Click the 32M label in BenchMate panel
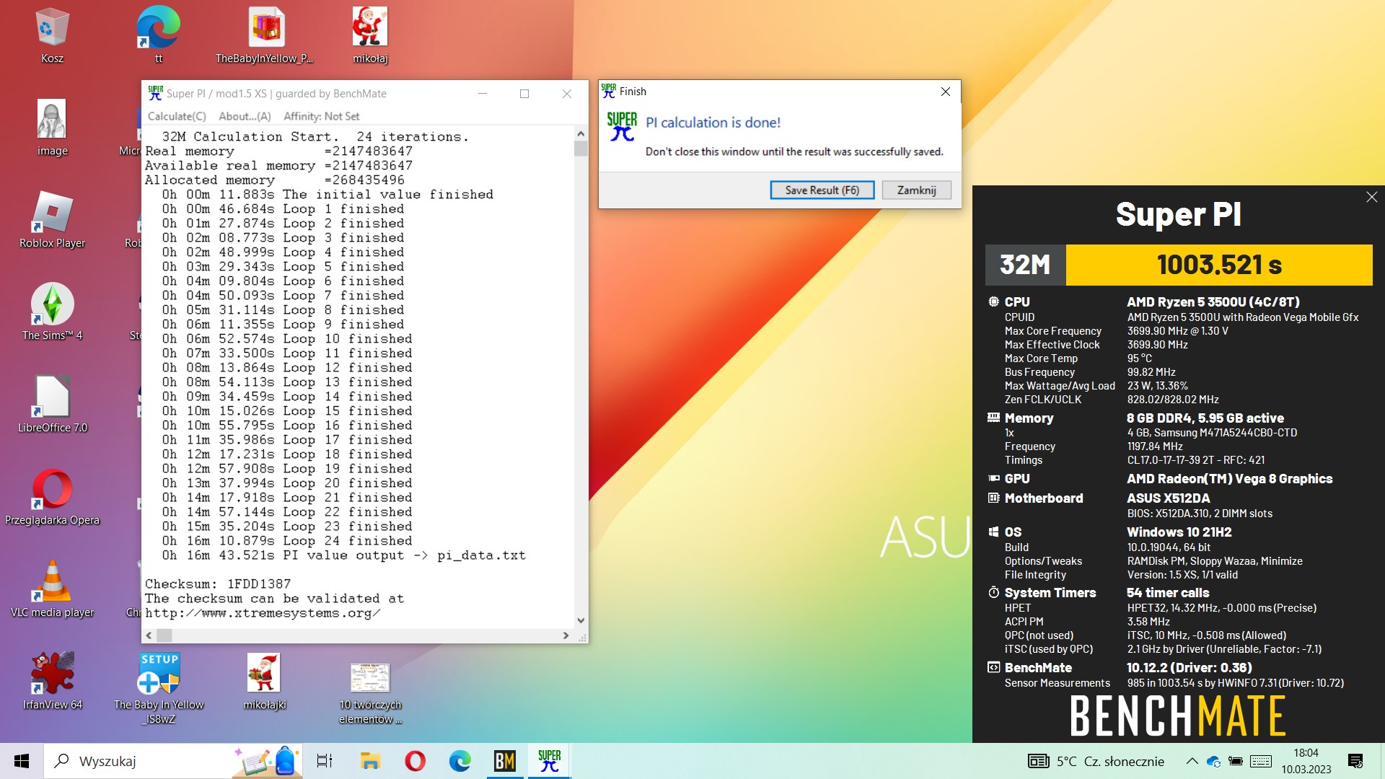The height and width of the screenshot is (779, 1385). [1025, 265]
